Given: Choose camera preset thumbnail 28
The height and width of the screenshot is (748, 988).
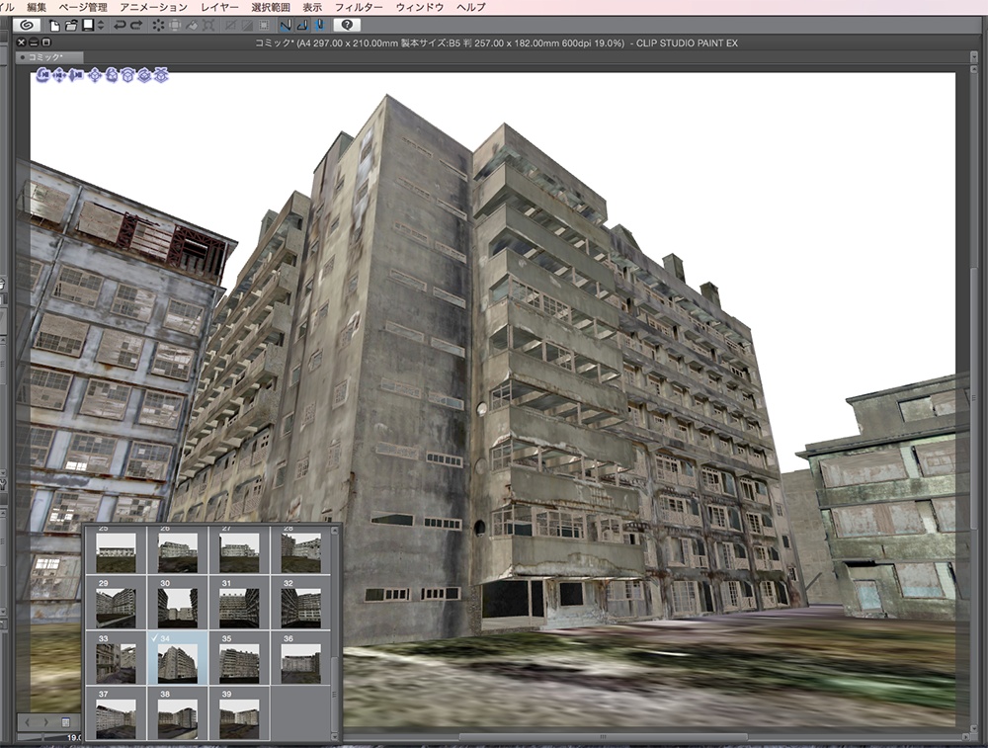Looking at the screenshot, I should [x=300, y=550].
